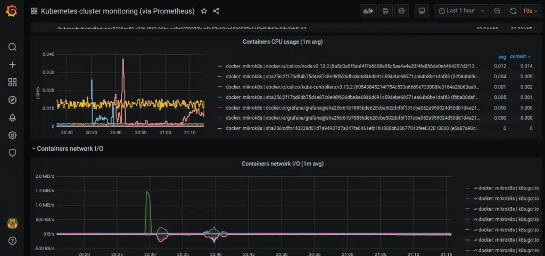545x256 pixels.
Task: Refresh the dashboard now
Action: [x=513, y=11]
